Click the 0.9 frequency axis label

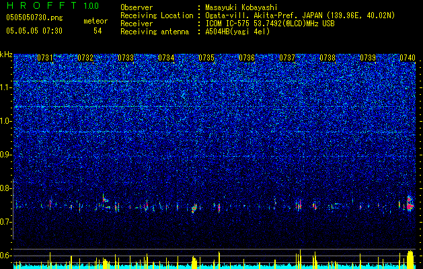coord(5,155)
